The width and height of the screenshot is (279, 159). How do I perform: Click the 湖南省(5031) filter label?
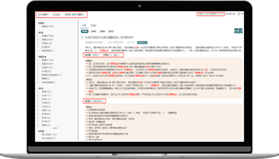[x=46, y=125]
